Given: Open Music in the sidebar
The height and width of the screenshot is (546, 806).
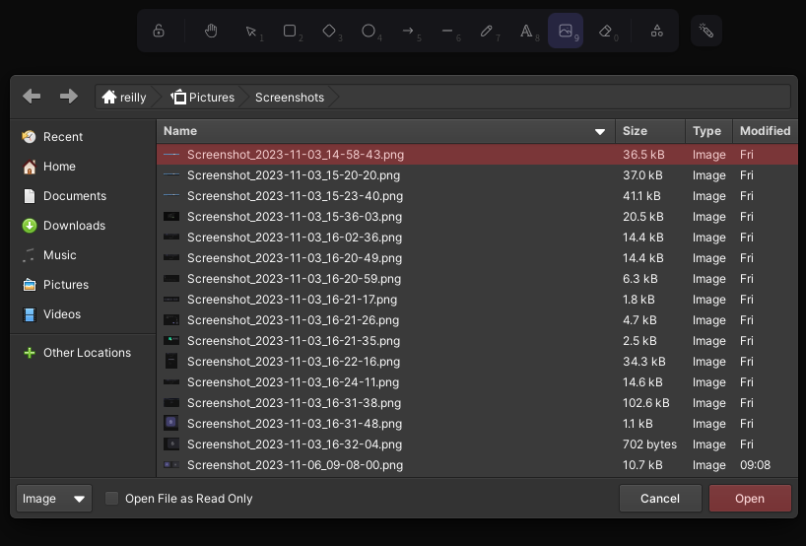Looking at the screenshot, I should click(x=82, y=255).
